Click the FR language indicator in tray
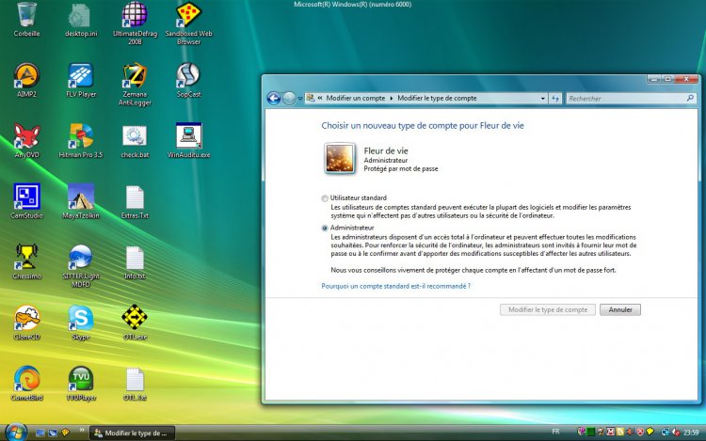Image resolution: width=706 pixels, height=441 pixels. pyautogui.click(x=555, y=432)
